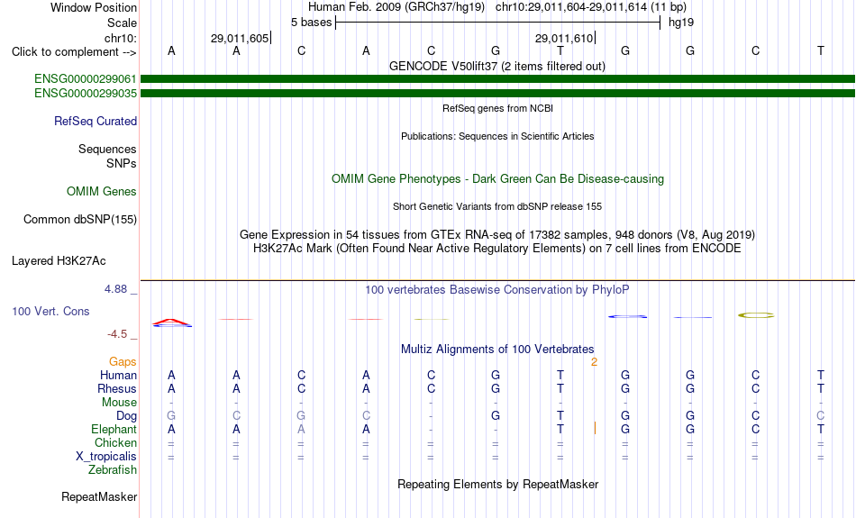Click the Rhesus species row label
The width and height of the screenshot is (856, 518).
[x=117, y=388]
